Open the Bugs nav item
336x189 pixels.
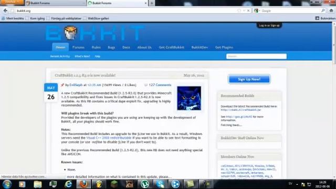[x=111, y=47]
